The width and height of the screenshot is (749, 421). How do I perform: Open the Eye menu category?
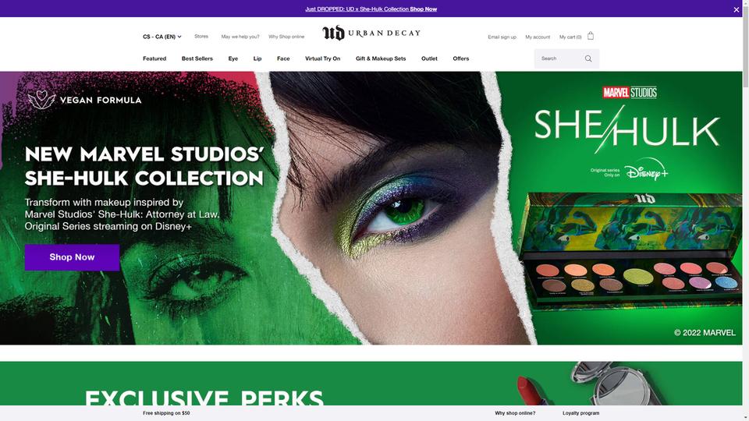click(233, 58)
